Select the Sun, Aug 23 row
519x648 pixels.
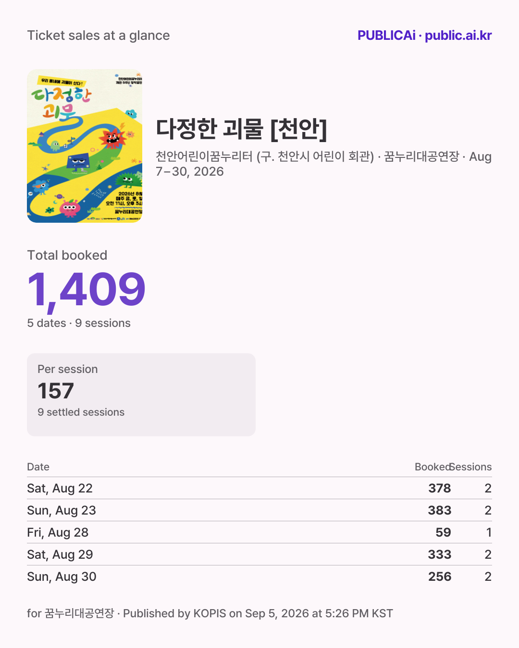click(259, 510)
